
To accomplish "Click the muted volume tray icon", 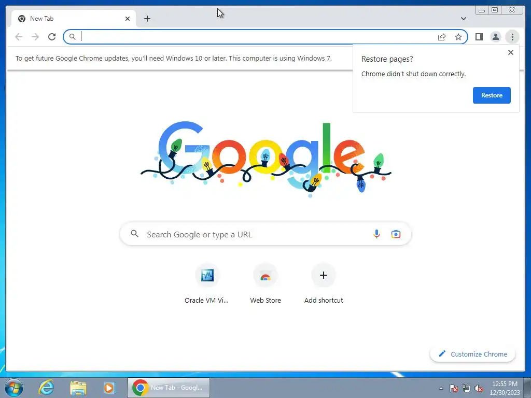I will coord(479,388).
